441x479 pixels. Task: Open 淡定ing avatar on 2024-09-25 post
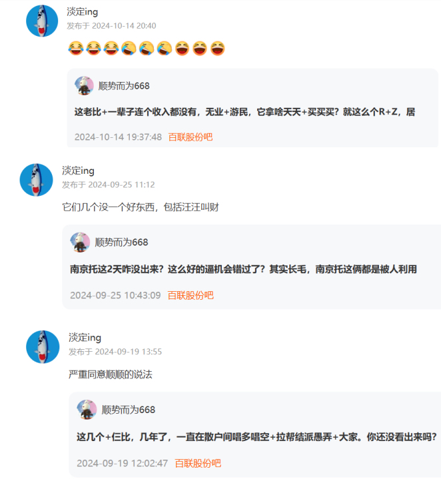(37, 180)
